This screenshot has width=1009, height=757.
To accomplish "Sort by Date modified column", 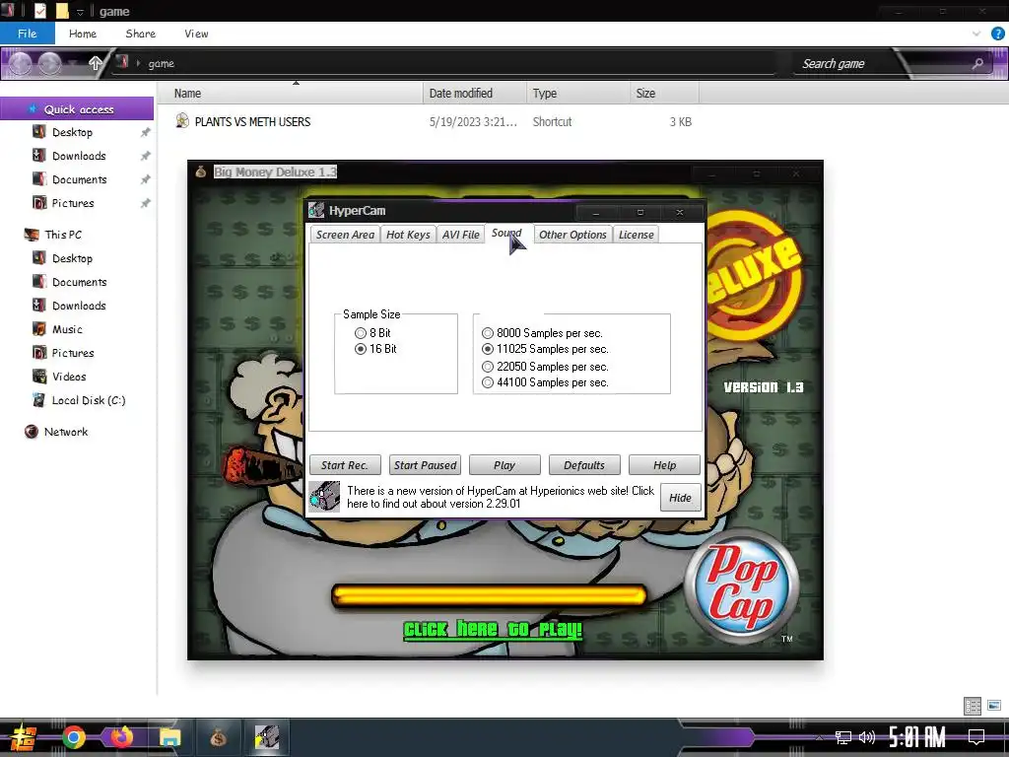I will 475,94.
